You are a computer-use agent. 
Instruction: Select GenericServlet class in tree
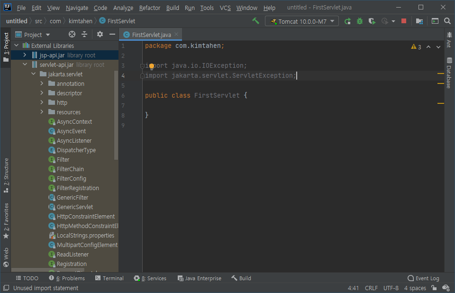74,207
